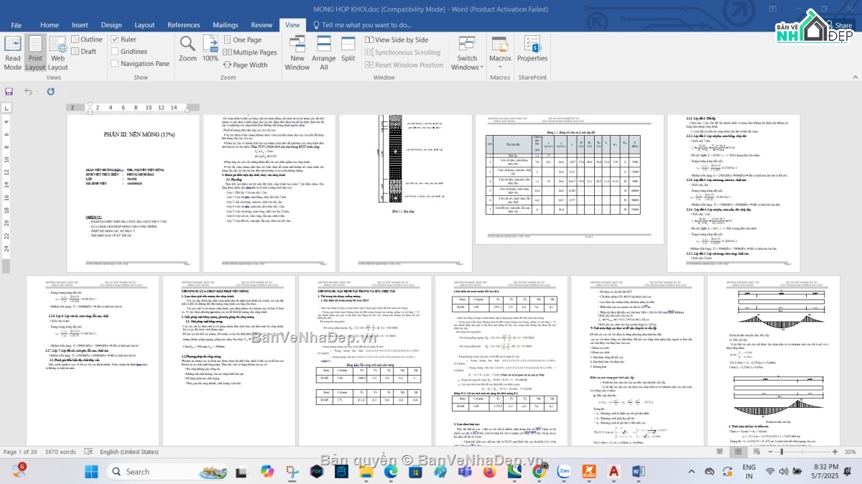This screenshot has height=484, width=862.
Task: Enable the Gridlines checkbox
Action: 115,52
